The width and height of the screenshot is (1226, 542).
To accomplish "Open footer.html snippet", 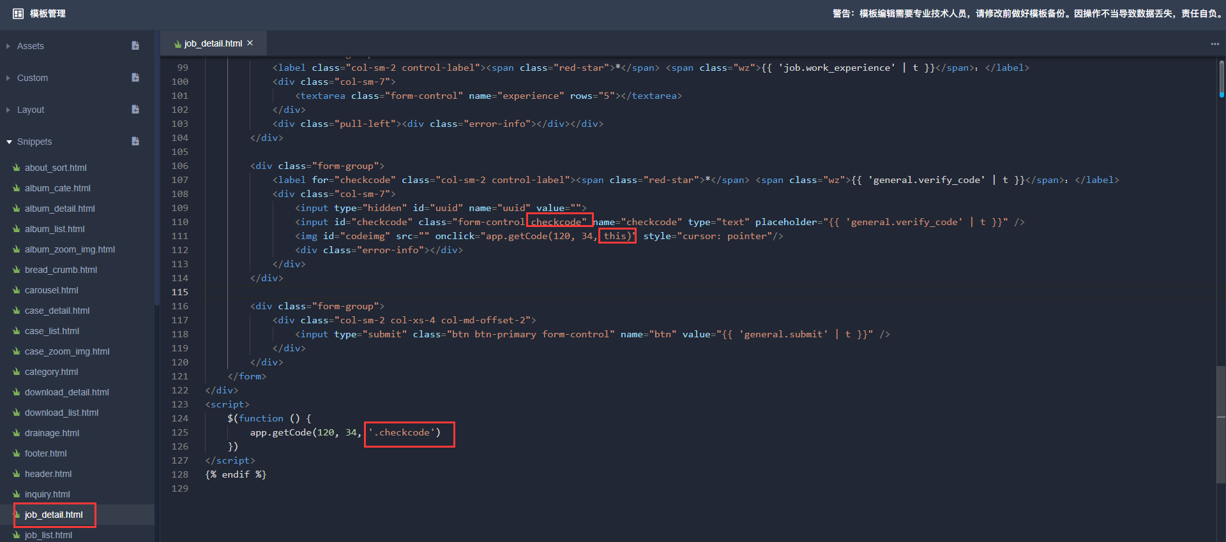I will 45,453.
